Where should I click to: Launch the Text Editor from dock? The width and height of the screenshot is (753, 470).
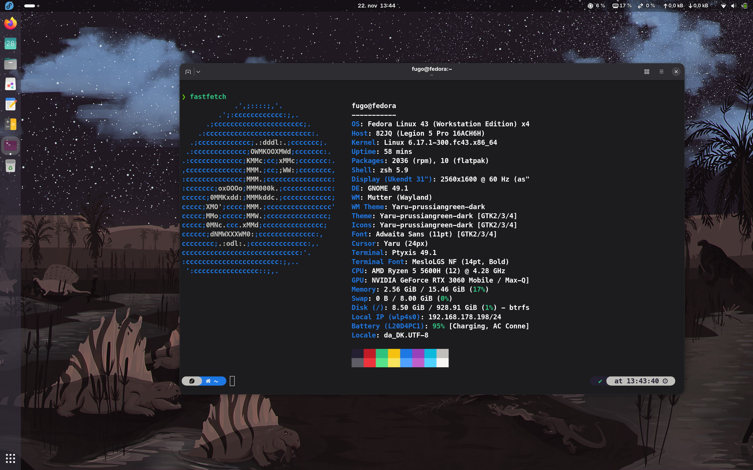click(11, 105)
